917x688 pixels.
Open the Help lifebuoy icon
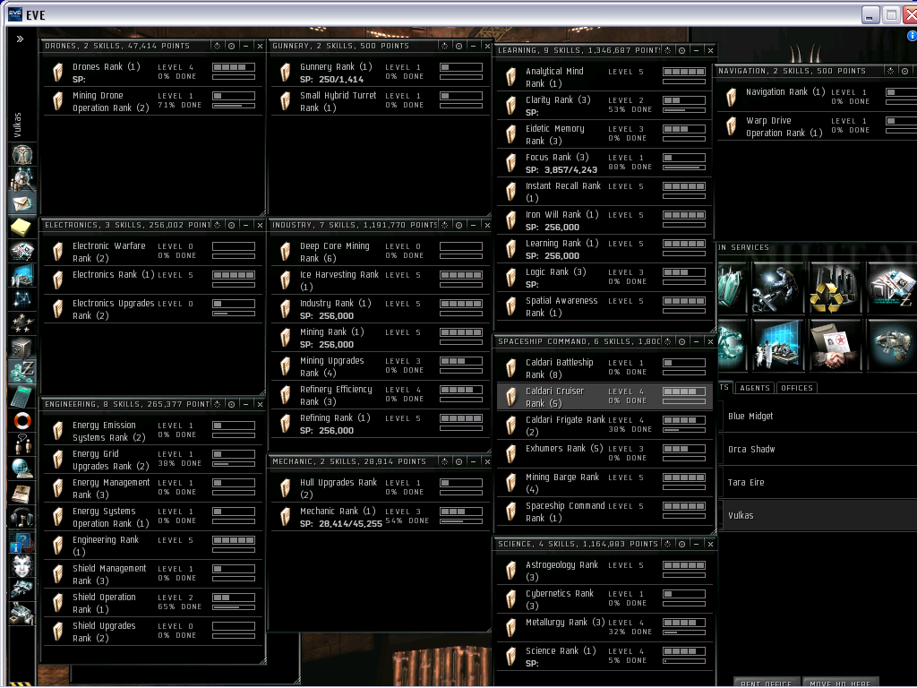[x=21, y=420]
